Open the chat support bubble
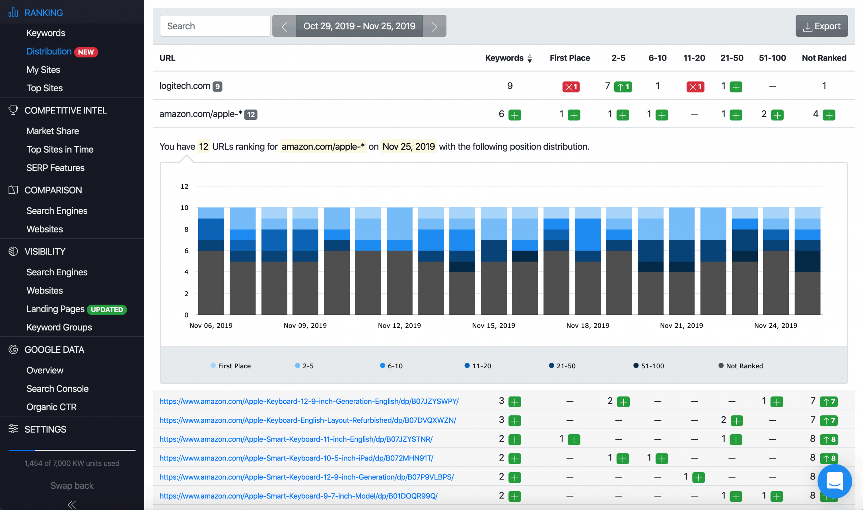 [x=834, y=481]
